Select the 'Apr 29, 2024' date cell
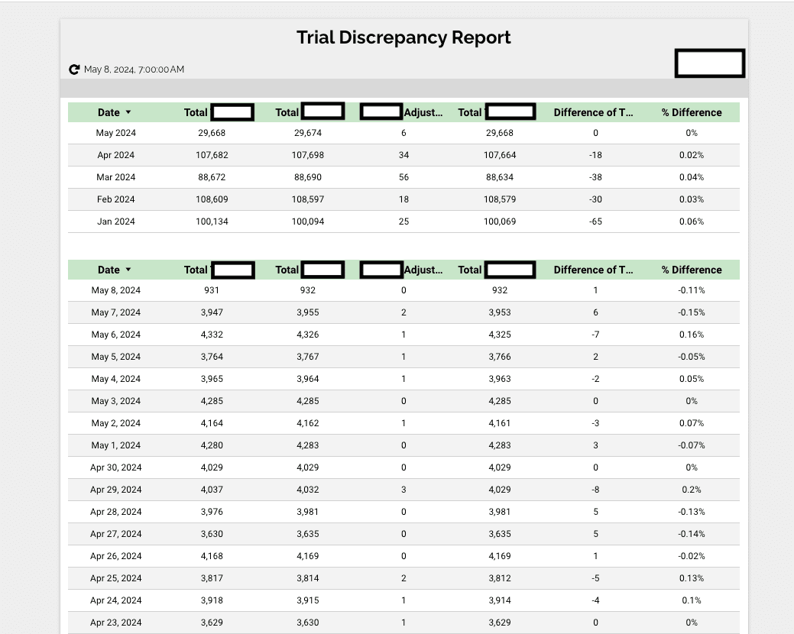The width and height of the screenshot is (794, 634). pyautogui.click(x=116, y=490)
